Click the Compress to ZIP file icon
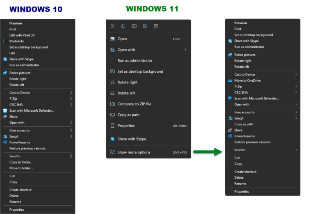Screen dimensions: 315x214 tap(112, 104)
